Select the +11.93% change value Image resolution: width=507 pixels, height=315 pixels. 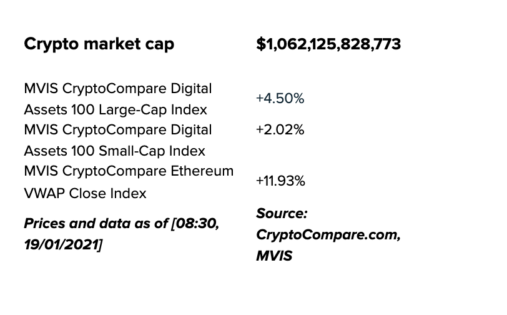click(280, 181)
